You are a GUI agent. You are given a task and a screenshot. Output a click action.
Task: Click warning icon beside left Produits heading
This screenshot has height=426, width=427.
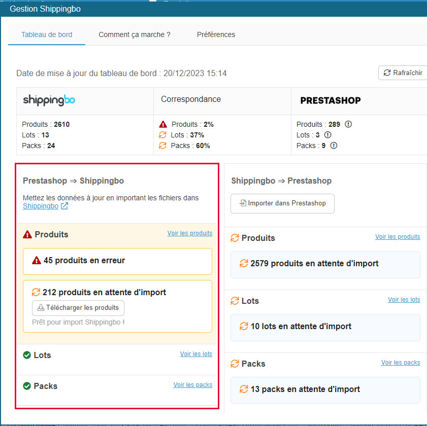coord(27,234)
